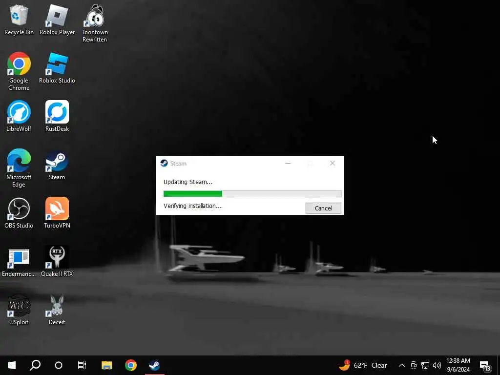Select the LibreWolf browser shortcut

pyautogui.click(x=19, y=116)
